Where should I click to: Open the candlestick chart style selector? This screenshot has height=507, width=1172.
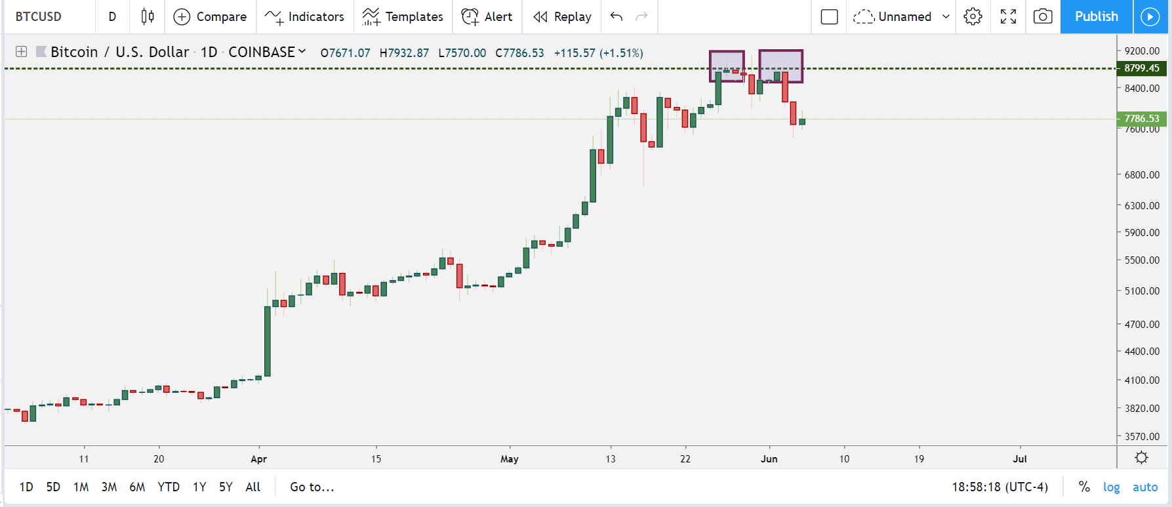tap(148, 16)
